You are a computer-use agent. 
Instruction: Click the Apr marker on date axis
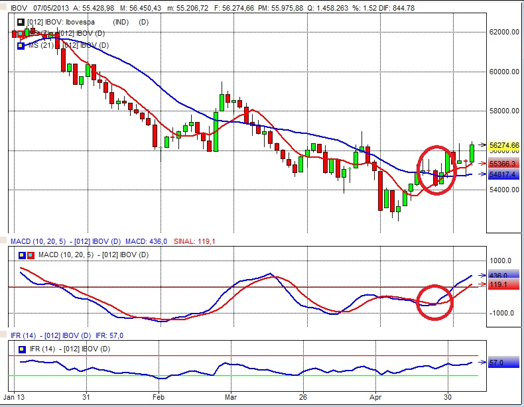(x=377, y=398)
